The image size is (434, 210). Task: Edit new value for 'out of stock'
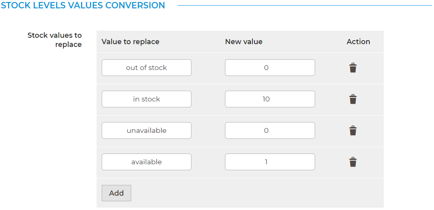[270, 68]
